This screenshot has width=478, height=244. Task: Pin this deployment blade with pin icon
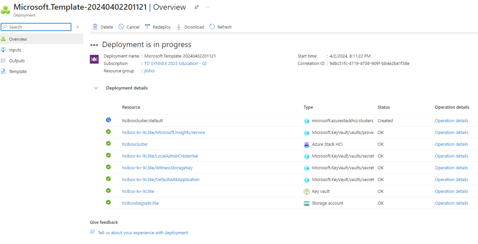coord(197,7)
